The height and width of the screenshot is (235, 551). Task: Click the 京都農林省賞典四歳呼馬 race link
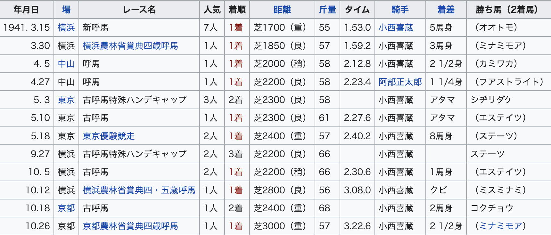130,226
